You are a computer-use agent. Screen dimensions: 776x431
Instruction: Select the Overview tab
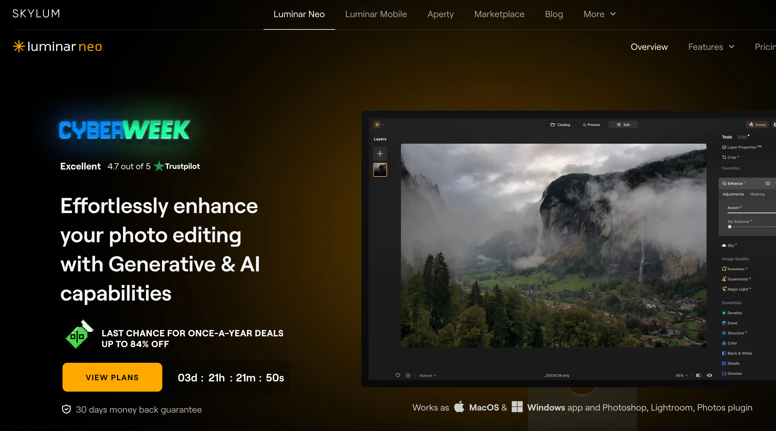[649, 47]
